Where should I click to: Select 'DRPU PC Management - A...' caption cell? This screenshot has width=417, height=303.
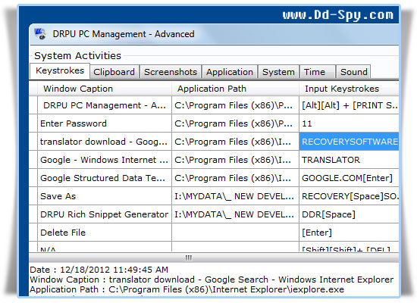(x=105, y=105)
